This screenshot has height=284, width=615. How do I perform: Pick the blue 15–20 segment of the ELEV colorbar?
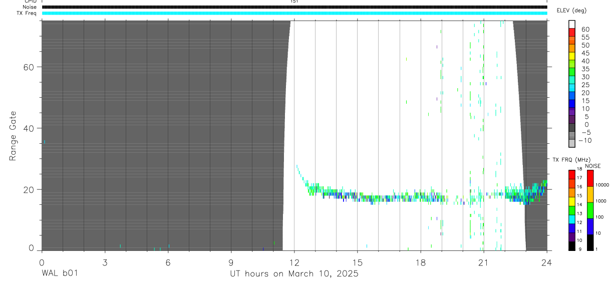click(x=572, y=96)
